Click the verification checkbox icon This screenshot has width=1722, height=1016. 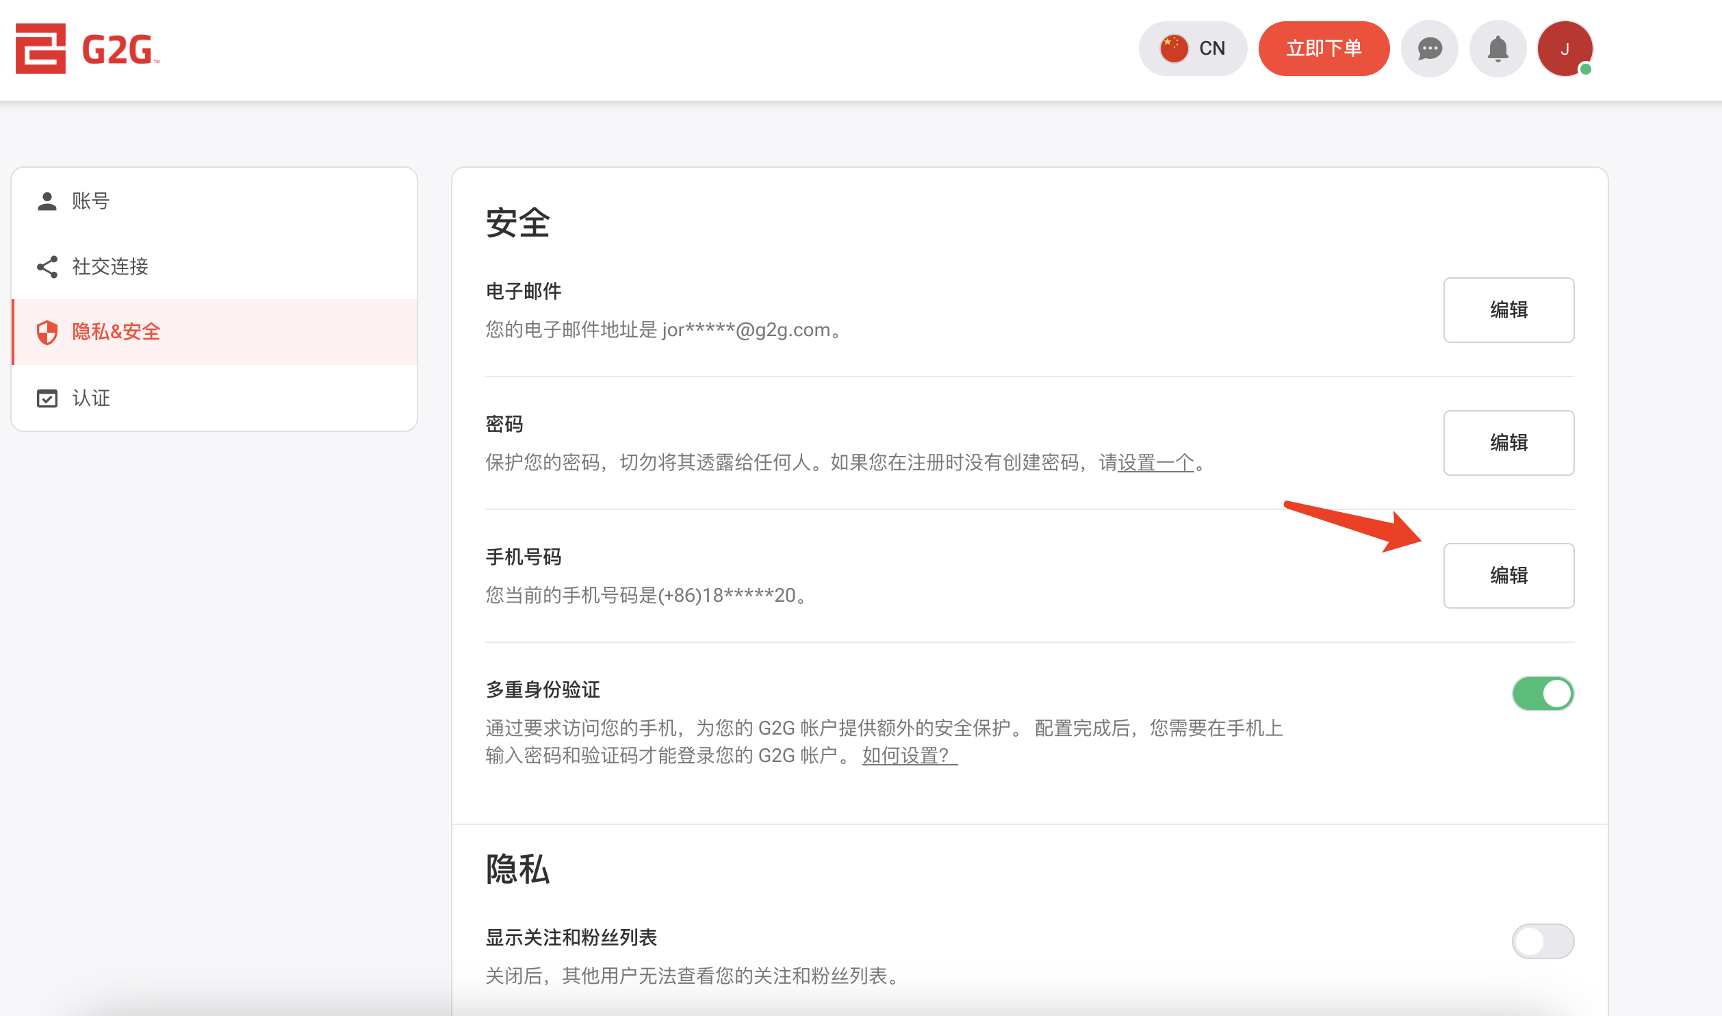[x=47, y=398]
